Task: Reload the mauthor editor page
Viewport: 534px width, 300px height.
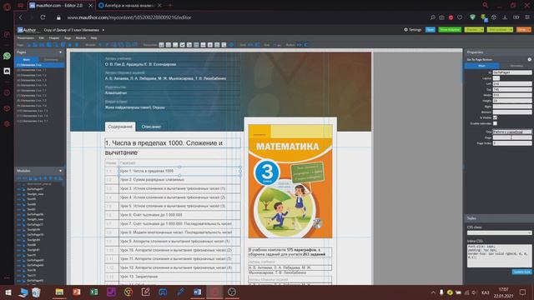Action: tap(43, 17)
